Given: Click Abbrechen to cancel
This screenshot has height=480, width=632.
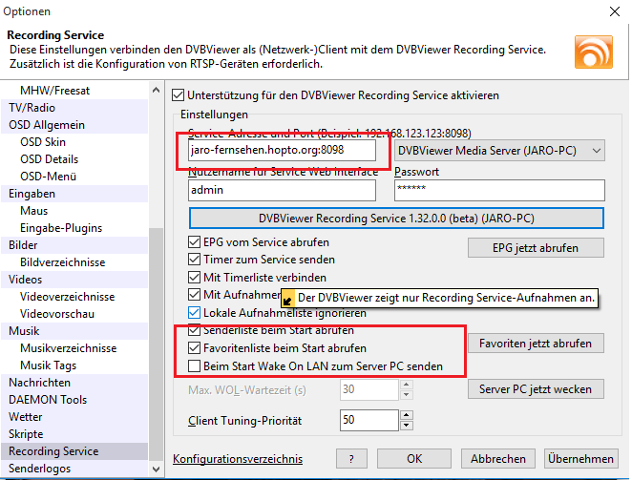Looking at the screenshot, I should tap(498, 459).
